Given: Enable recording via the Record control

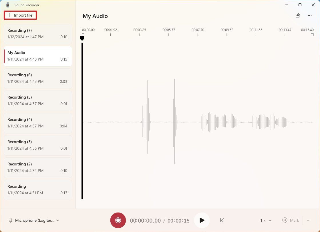Looking at the screenshot, I should click(118, 220).
